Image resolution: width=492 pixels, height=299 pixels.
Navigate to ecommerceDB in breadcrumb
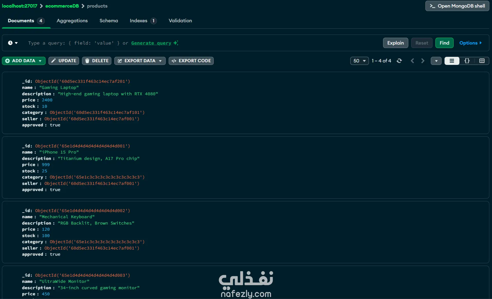coord(62,6)
